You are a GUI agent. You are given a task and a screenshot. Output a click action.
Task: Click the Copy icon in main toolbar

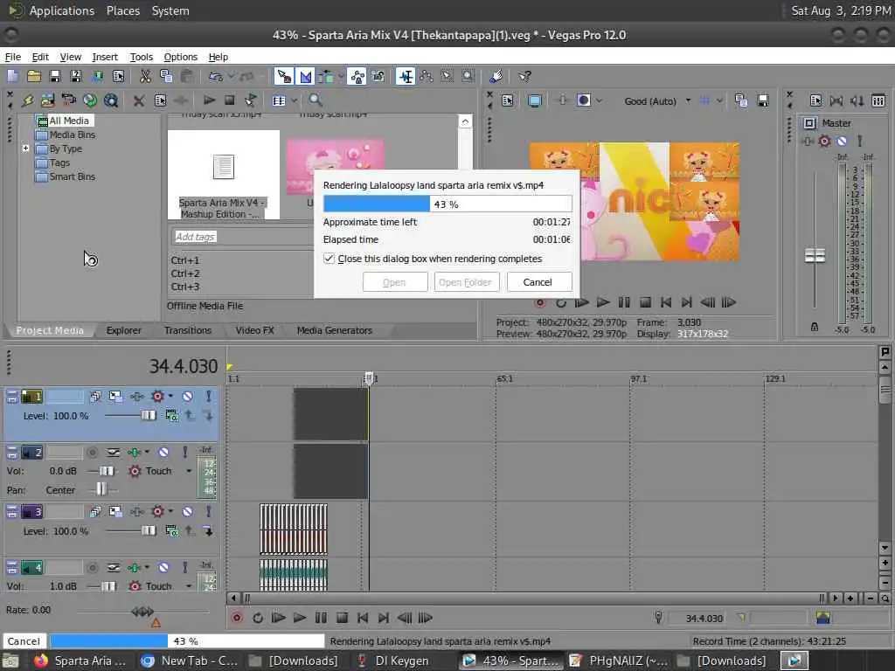[166, 76]
